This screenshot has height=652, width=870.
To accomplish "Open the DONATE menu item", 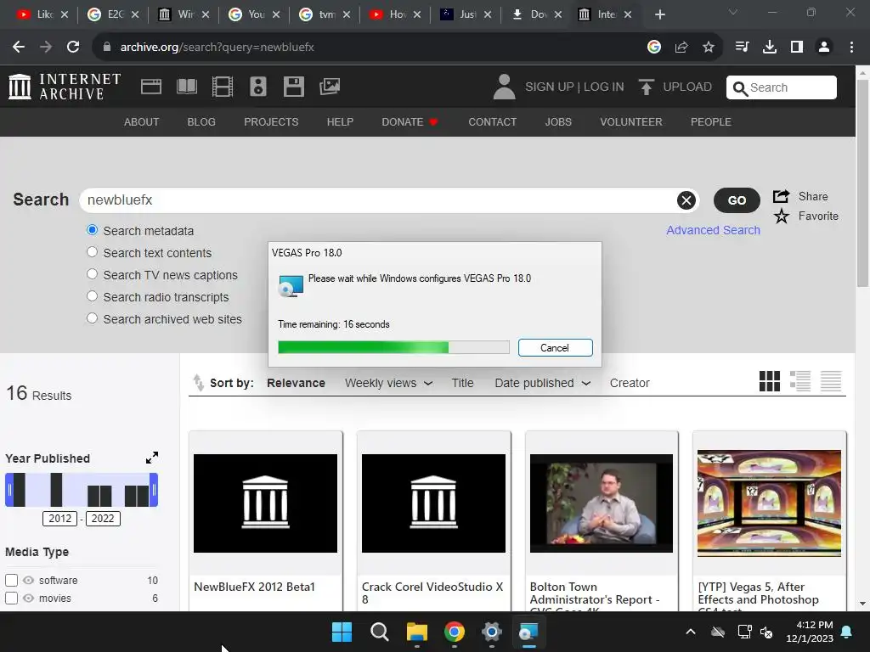I will point(410,122).
